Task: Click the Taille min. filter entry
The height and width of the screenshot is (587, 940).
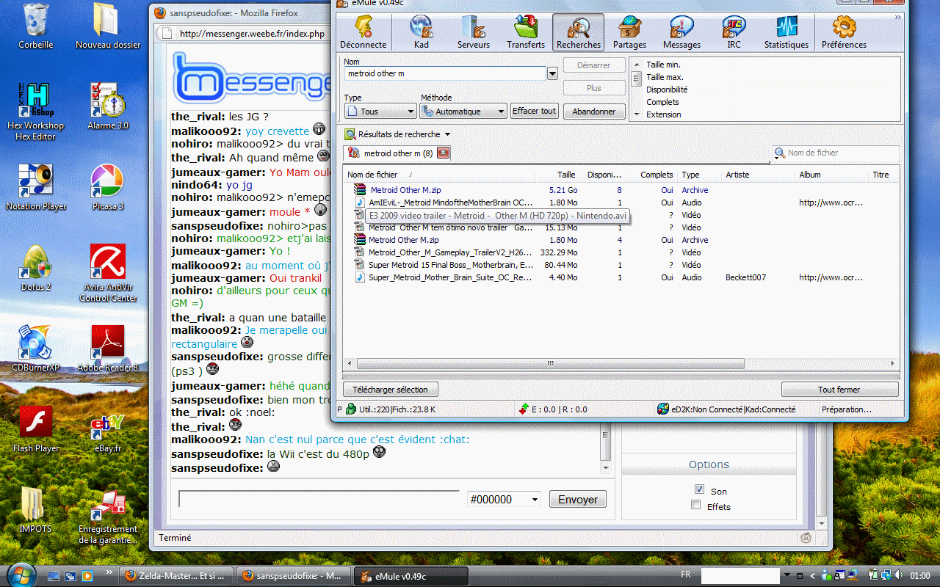Action: [x=664, y=65]
